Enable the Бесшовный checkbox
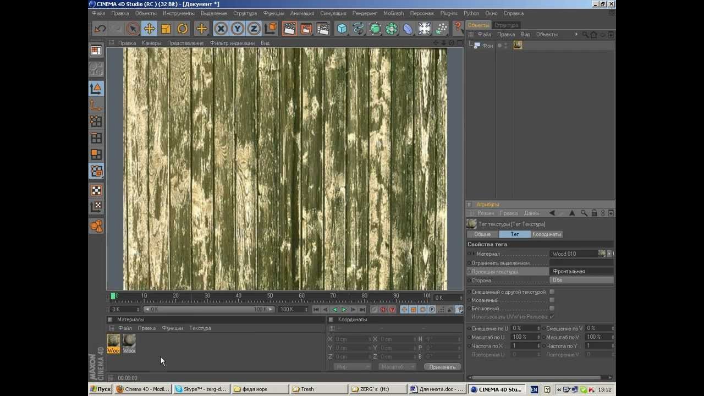The width and height of the screenshot is (704, 396). pos(552,309)
